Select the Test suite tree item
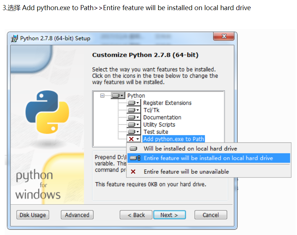297x235 pixels. pyautogui.click(x=156, y=132)
